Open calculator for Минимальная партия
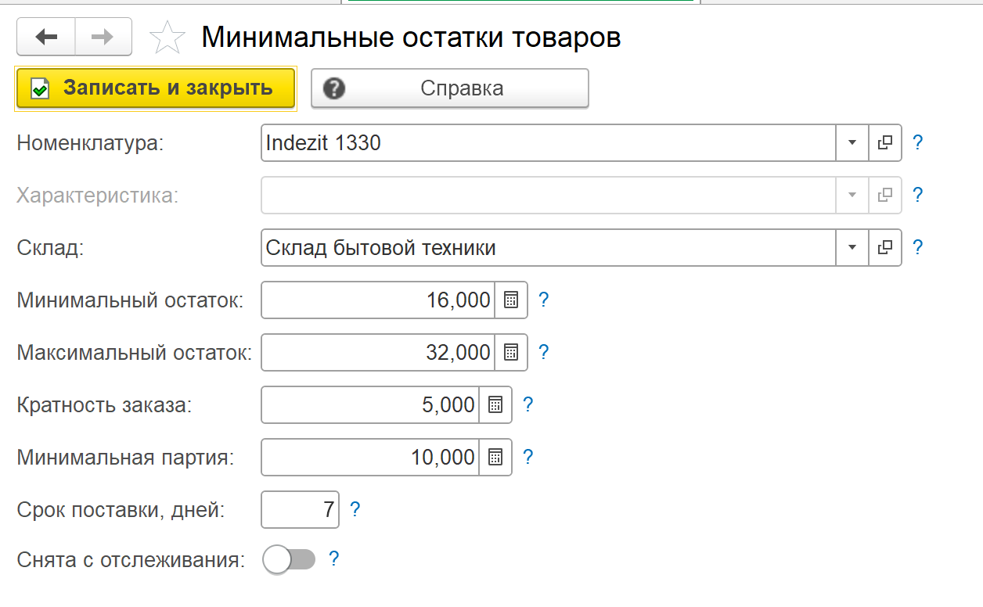Screen dimensions: 983x607 pyautogui.click(x=495, y=458)
